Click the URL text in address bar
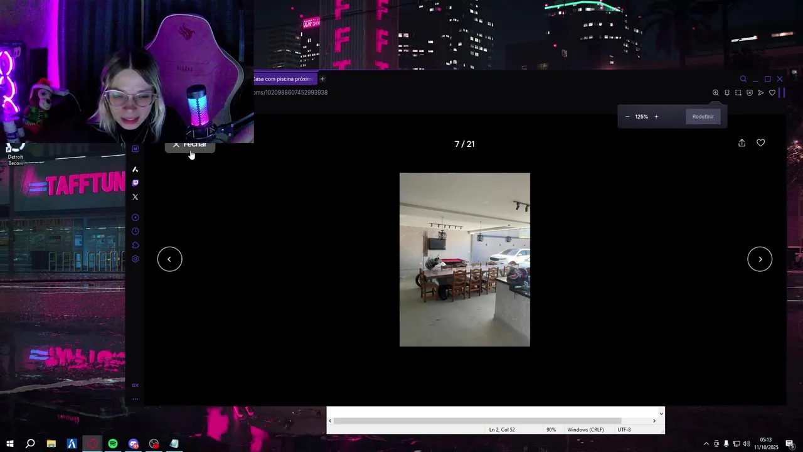The height and width of the screenshot is (452, 803). click(290, 92)
